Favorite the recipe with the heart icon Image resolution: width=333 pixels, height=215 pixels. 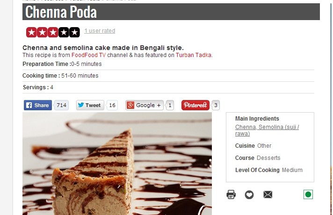point(249,194)
